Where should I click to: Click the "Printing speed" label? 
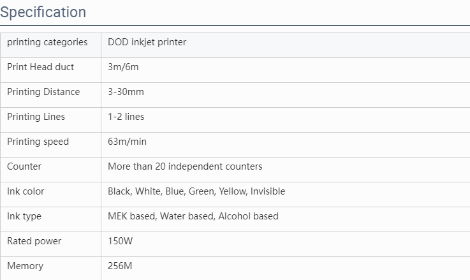(x=38, y=142)
